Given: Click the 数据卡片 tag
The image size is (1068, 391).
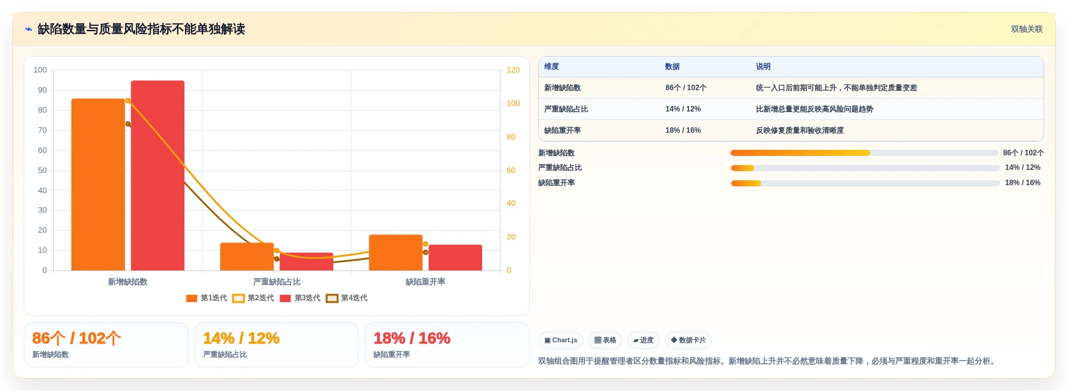Looking at the screenshot, I should coord(688,340).
